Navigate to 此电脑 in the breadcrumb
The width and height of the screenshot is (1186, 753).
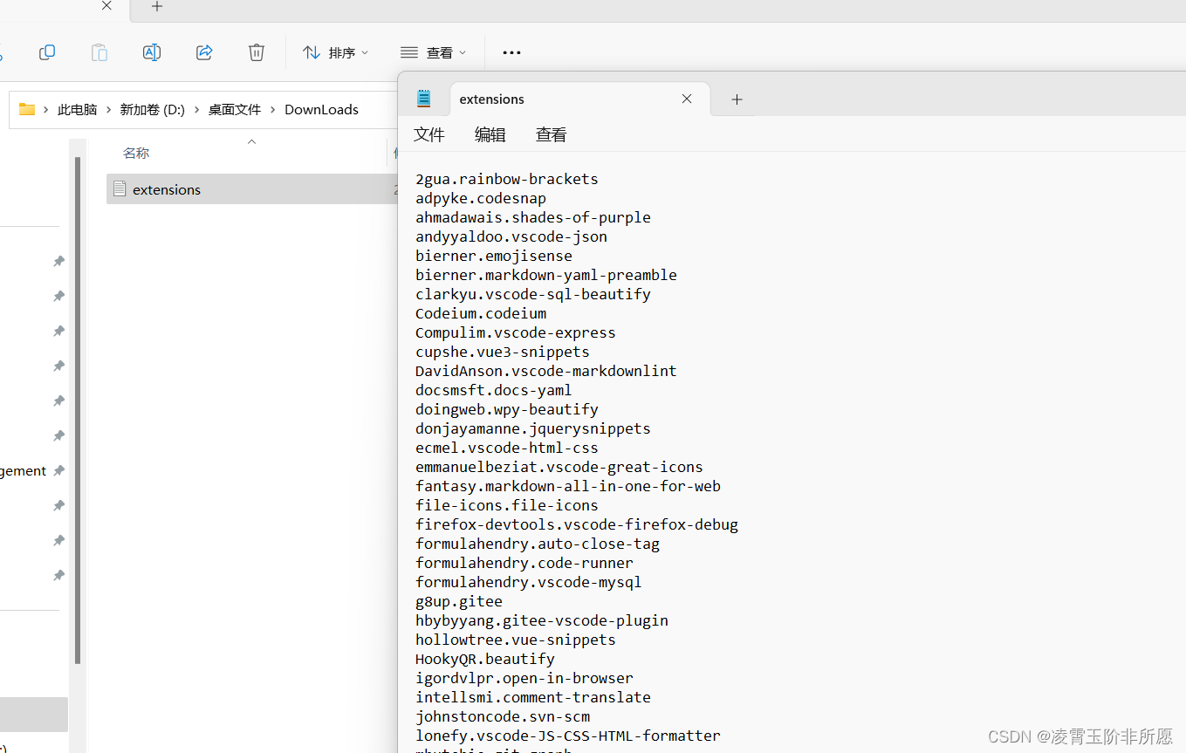tap(77, 110)
